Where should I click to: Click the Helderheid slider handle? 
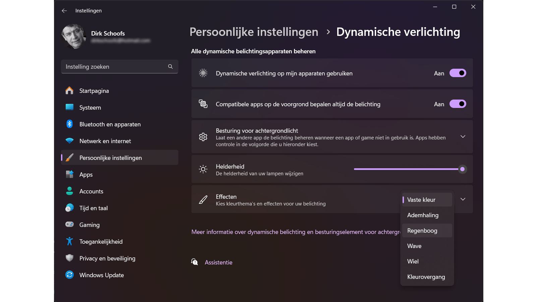(462, 169)
